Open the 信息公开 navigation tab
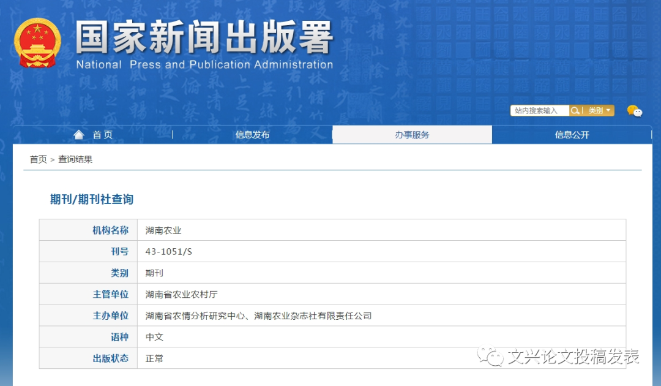661x386 pixels. tap(572, 135)
